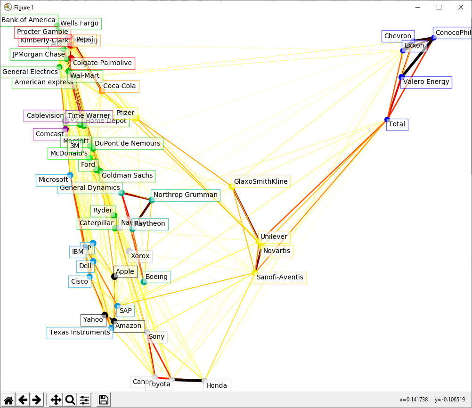The width and height of the screenshot is (472, 408).
Task: Click the Exxon label
Action: 415,46
